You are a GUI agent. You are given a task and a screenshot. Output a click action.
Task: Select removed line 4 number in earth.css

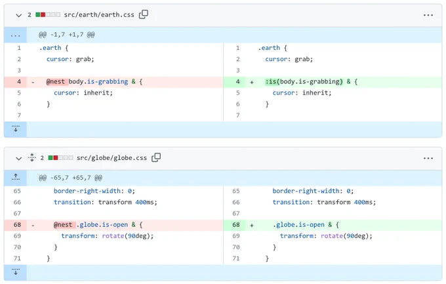tap(16, 82)
